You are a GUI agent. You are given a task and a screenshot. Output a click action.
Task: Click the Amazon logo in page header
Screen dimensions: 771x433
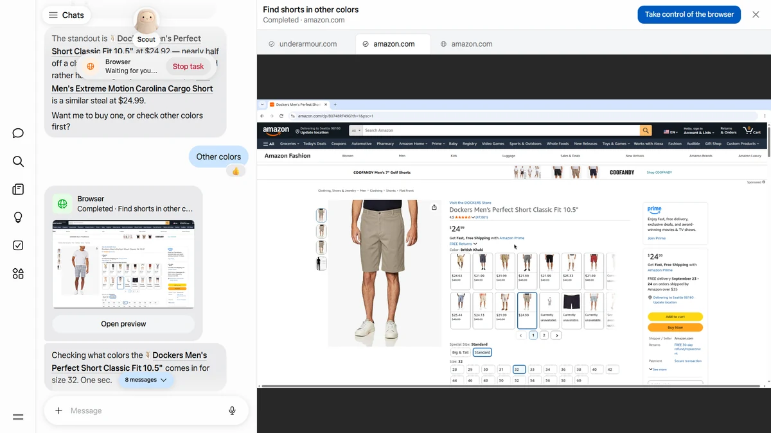pyautogui.click(x=276, y=130)
